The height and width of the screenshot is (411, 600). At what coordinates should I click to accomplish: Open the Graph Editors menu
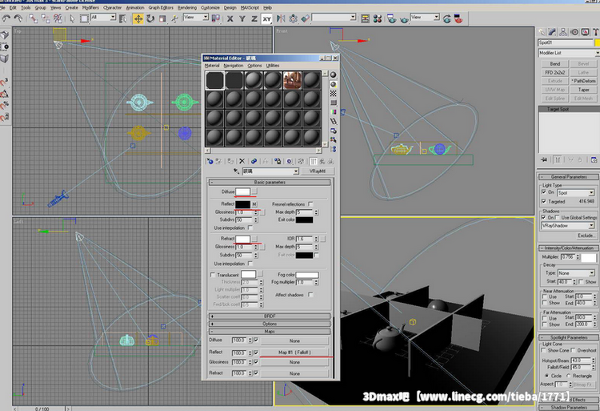tap(161, 8)
